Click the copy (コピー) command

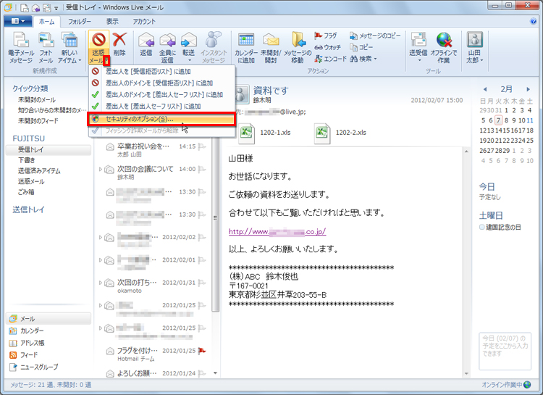click(x=361, y=47)
